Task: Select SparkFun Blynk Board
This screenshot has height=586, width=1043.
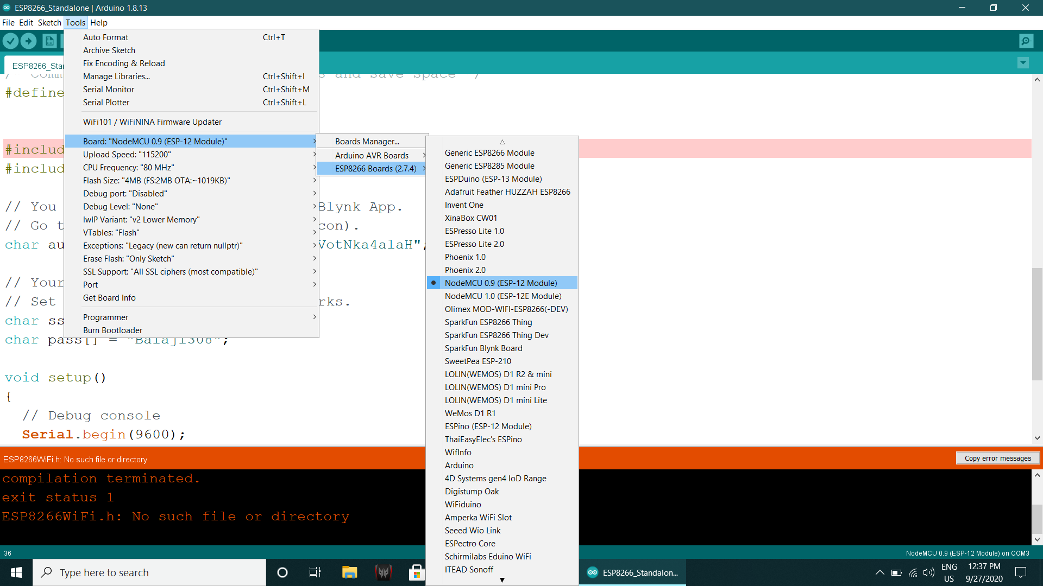Action: 502,348
